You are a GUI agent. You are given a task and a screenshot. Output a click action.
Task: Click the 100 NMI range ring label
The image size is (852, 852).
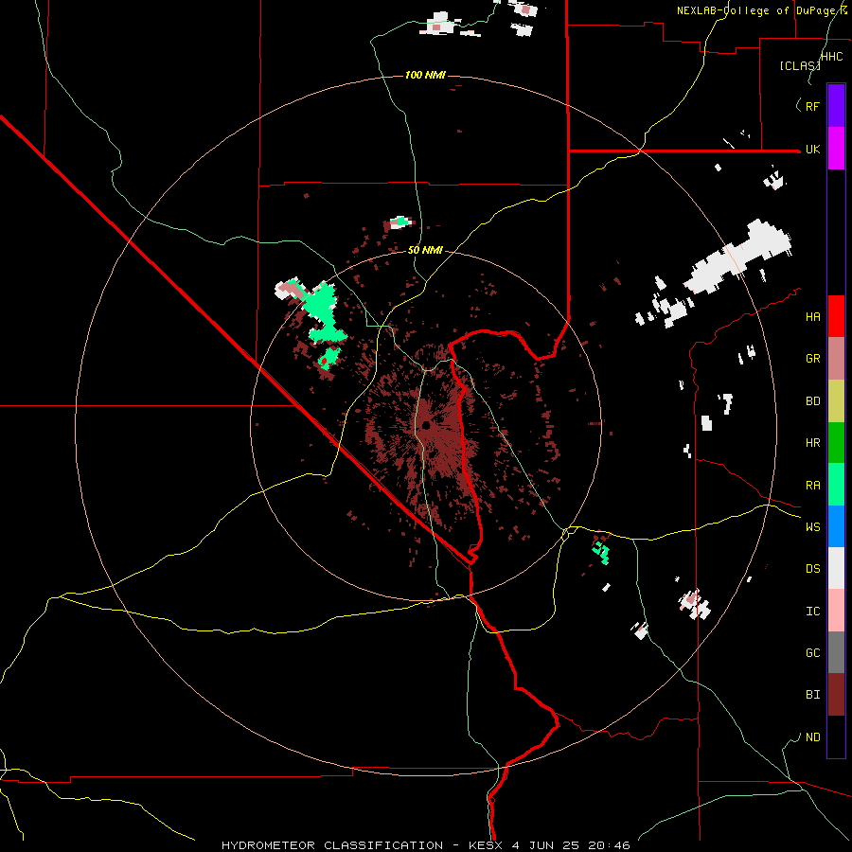[425, 75]
